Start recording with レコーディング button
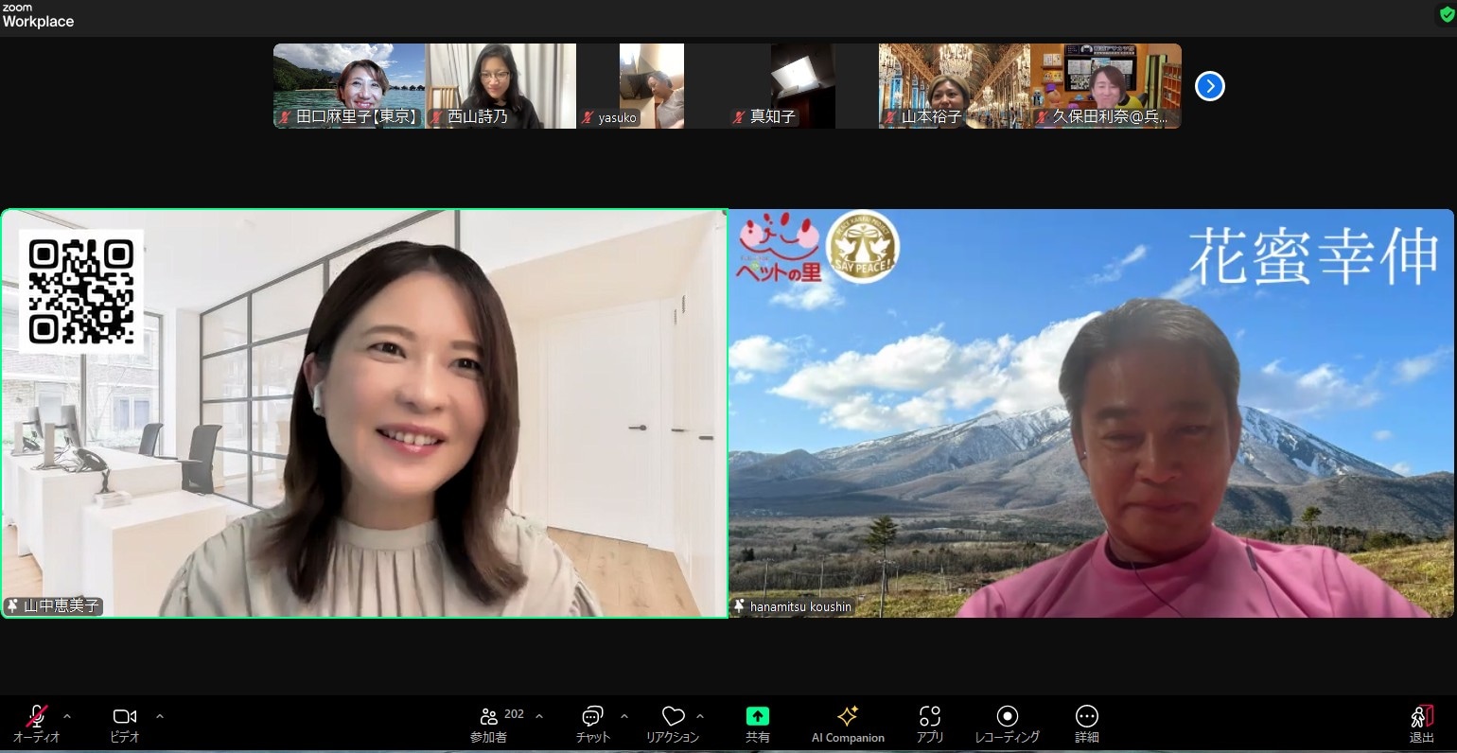1457x753 pixels. coord(1007,723)
